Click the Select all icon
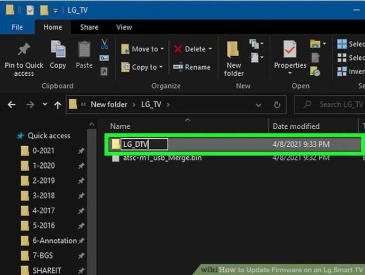This screenshot has height=275, width=365. (342, 44)
